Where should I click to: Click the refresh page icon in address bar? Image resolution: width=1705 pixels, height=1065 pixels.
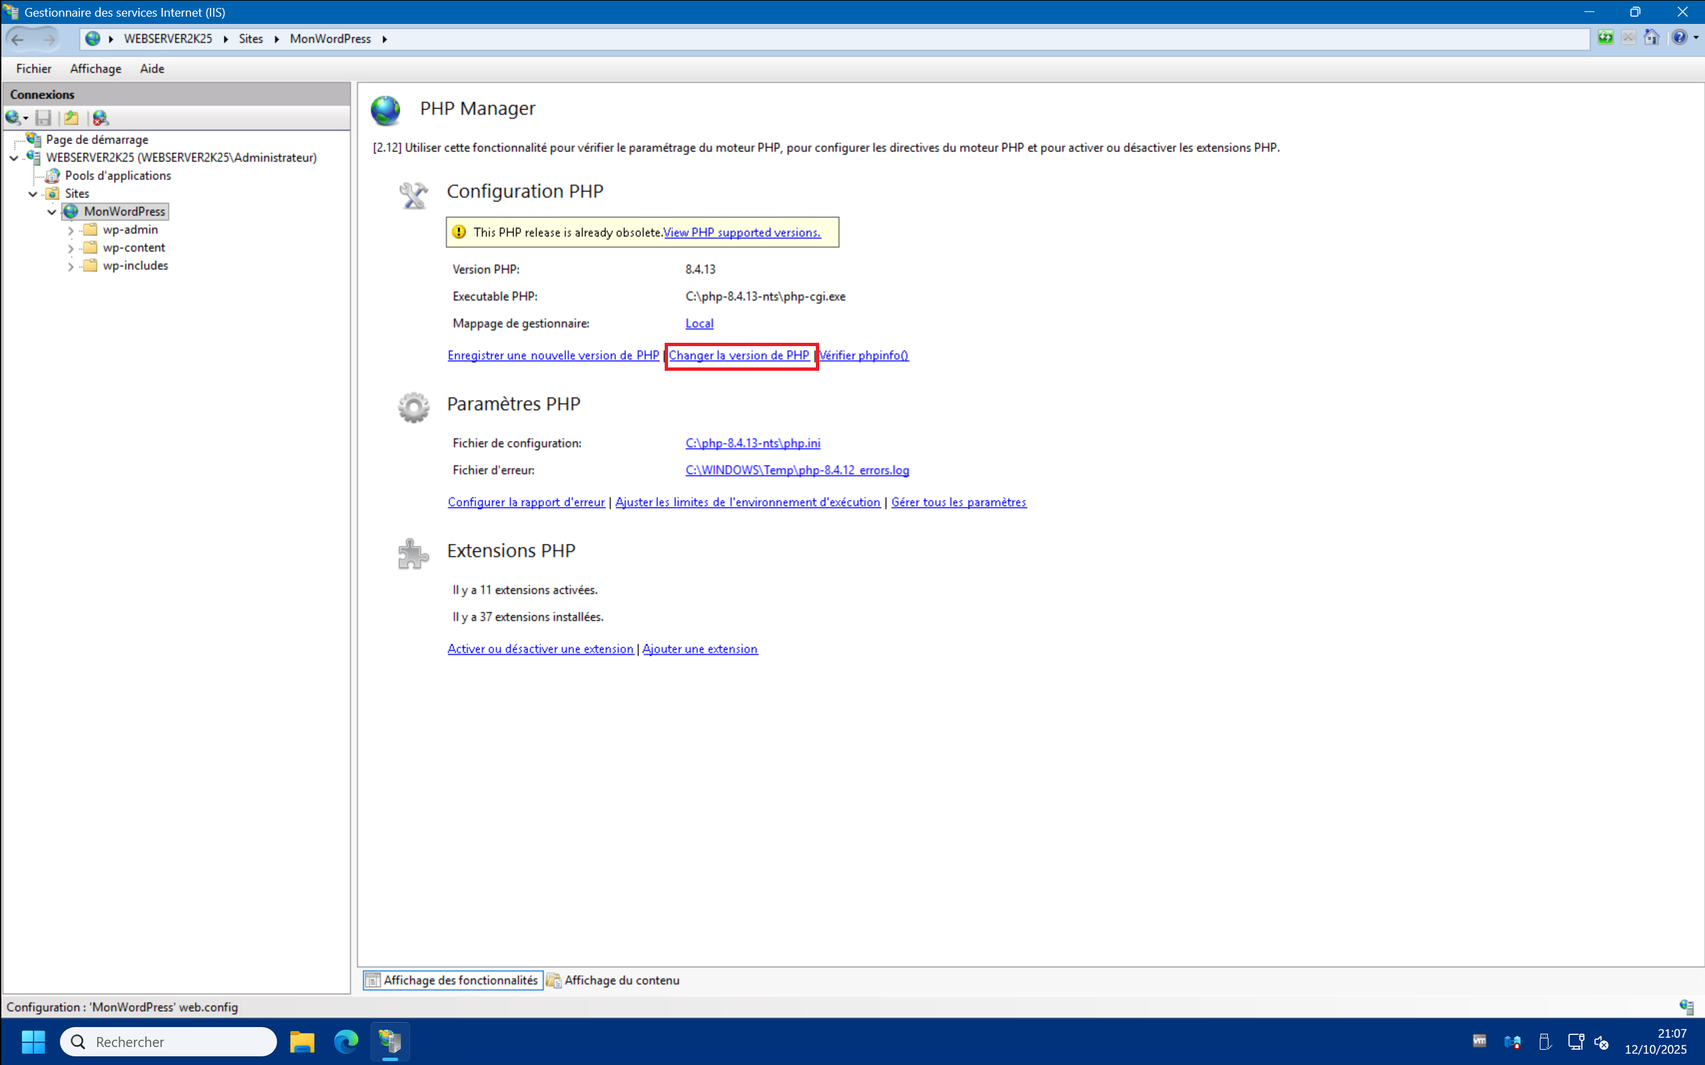click(x=1605, y=38)
